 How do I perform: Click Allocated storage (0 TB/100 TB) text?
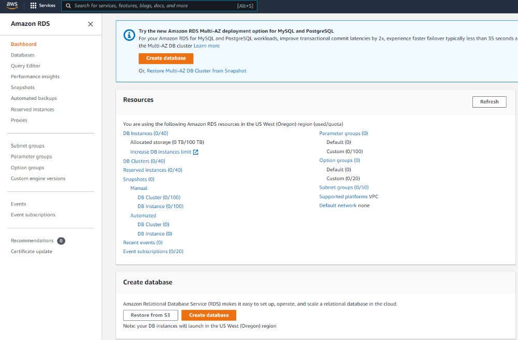pos(167,142)
